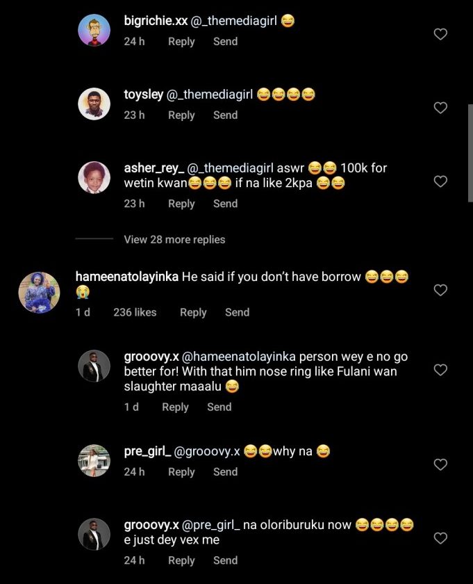
Task: Expand View 28 more replies
Action: click(174, 239)
